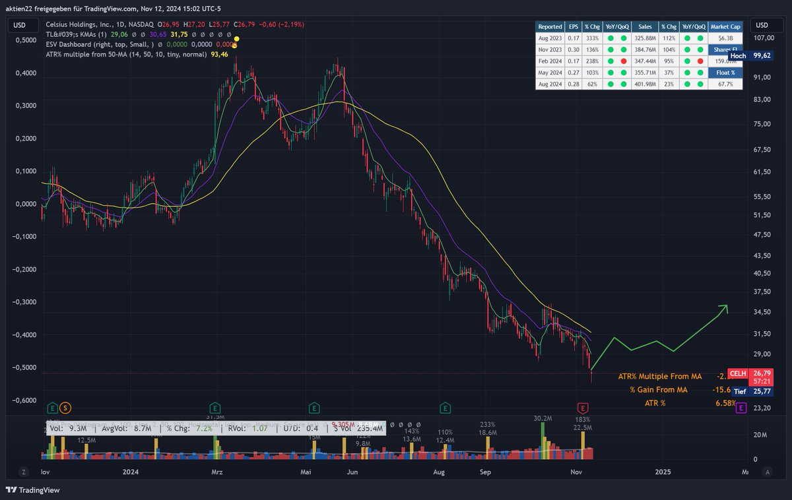Click the 401.98M sales value
Screen dimensions: 792x500
tap(645, 84)
